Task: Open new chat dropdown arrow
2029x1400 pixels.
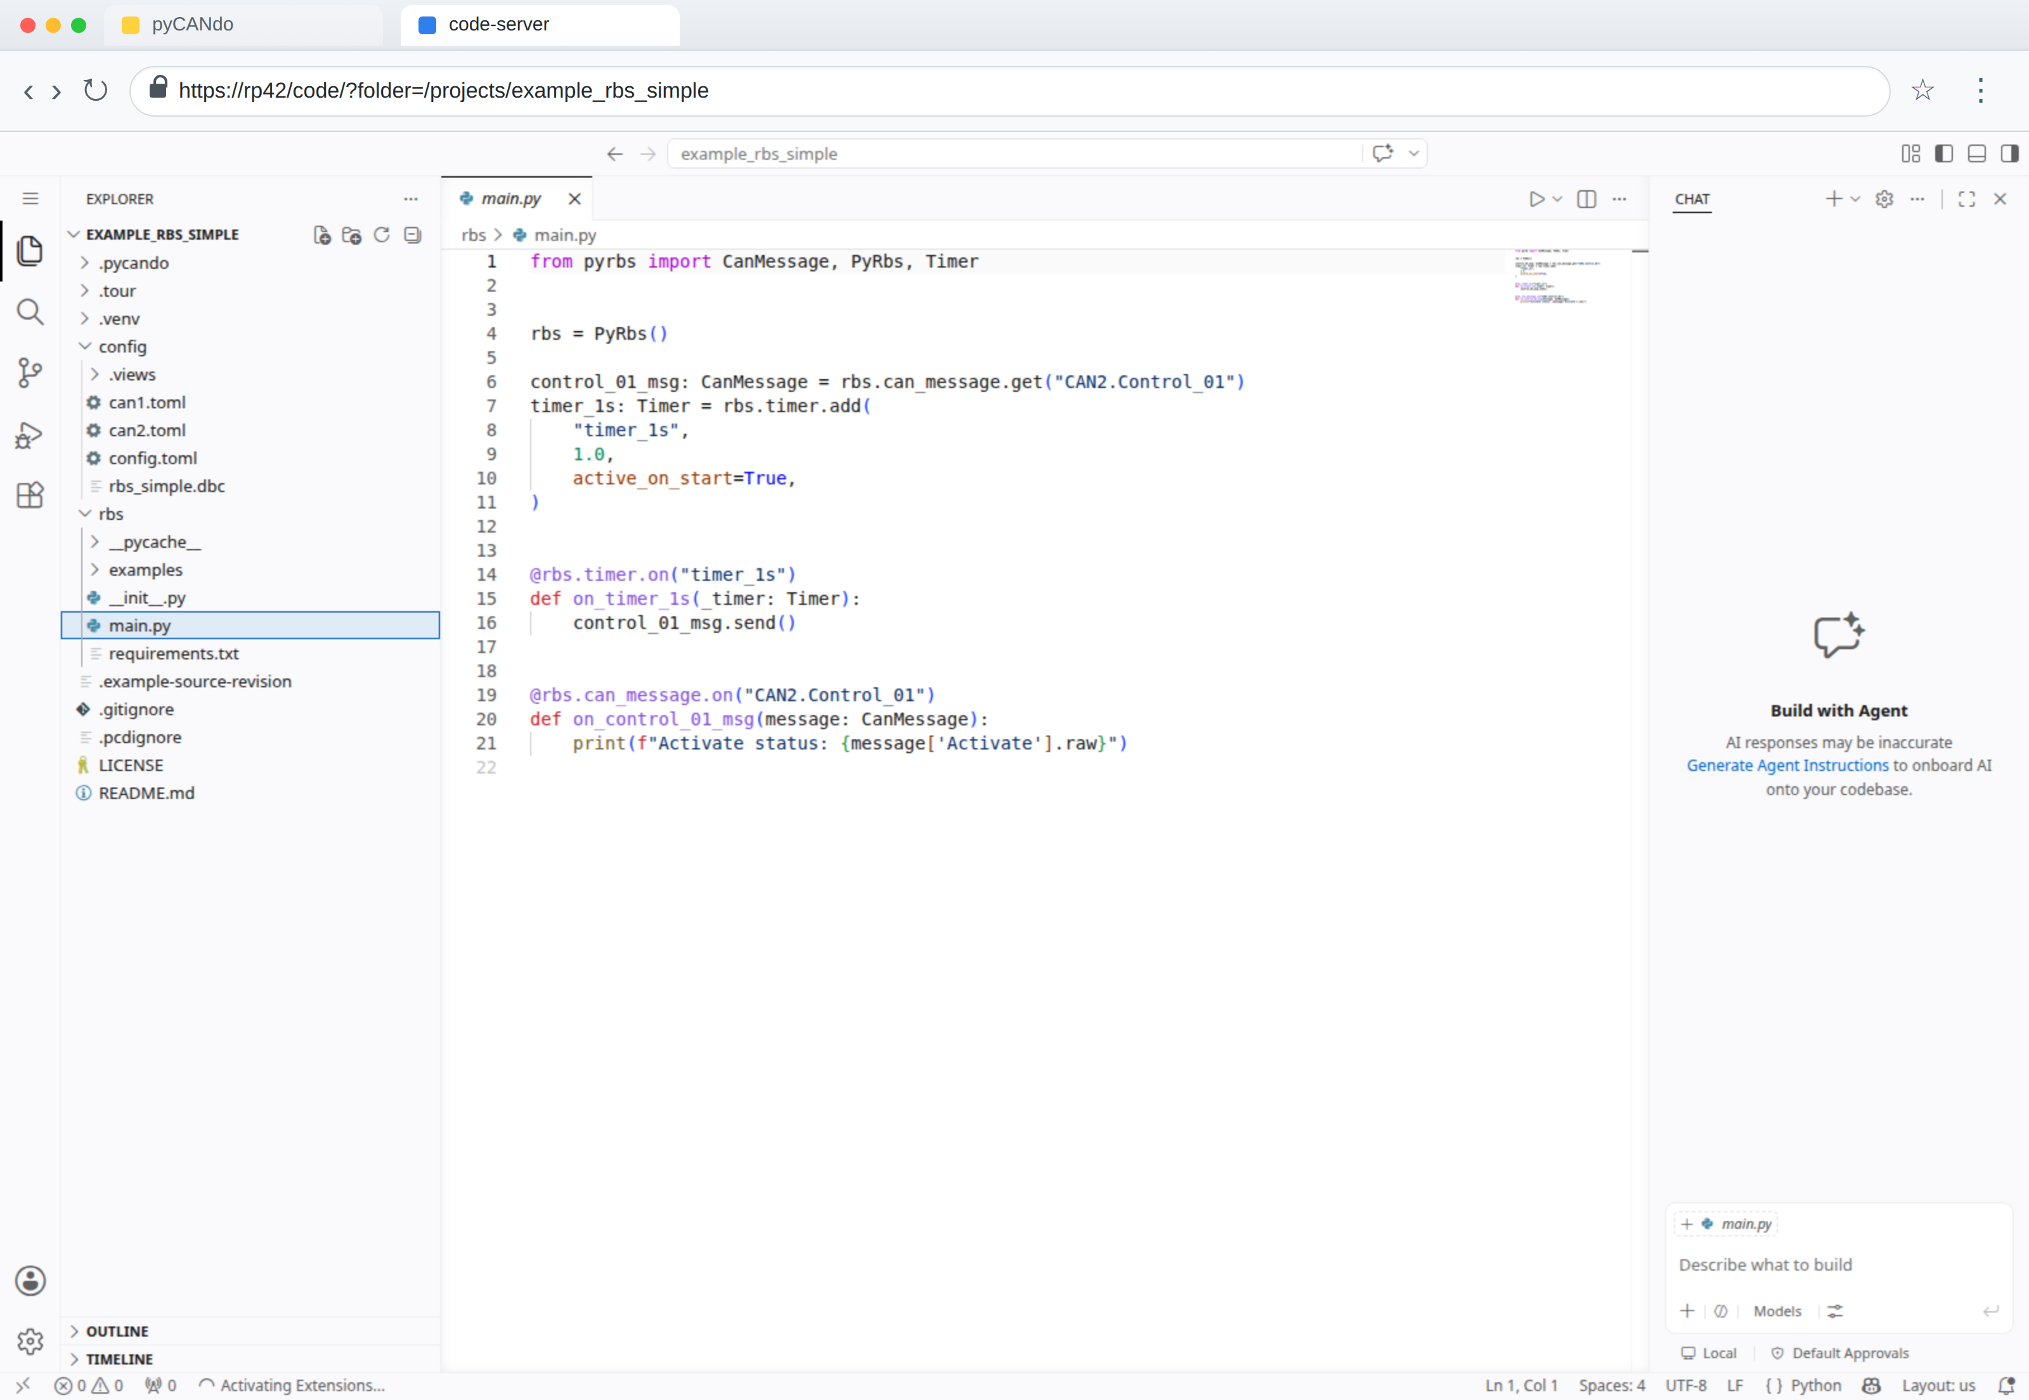Action: 1855,199
